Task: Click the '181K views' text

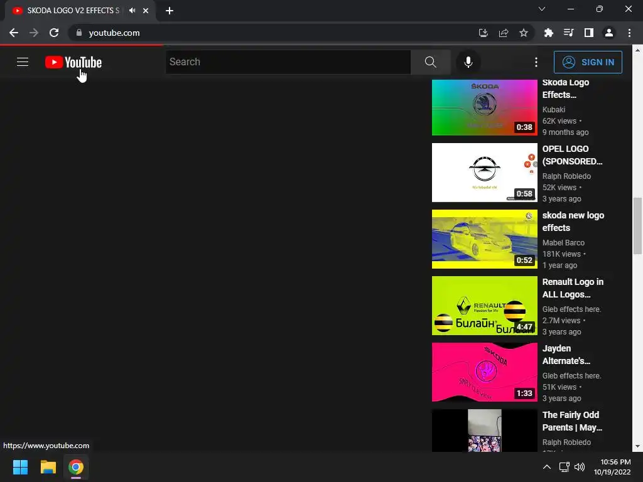Action: 561,254
